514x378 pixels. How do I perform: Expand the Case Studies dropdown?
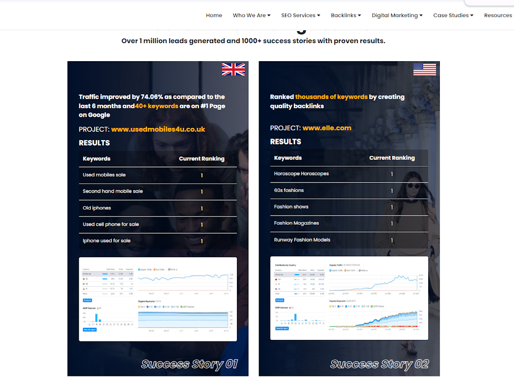pyautogui.click(x=453, y=15)
